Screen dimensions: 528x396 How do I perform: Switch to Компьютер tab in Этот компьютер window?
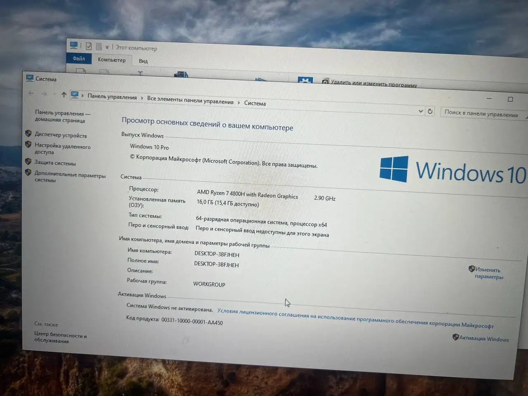coord(111,60)
